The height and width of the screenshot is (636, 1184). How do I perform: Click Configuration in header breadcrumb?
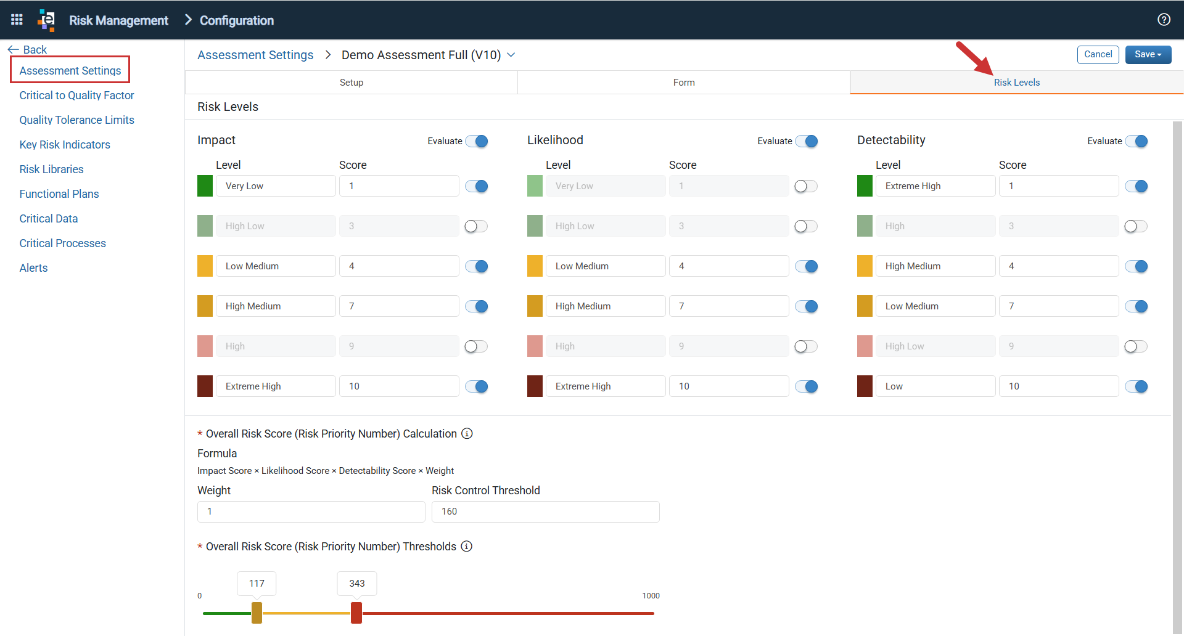coord(237,20)
